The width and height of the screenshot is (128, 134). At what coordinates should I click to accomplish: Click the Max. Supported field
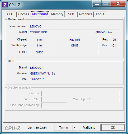[107, 99]
